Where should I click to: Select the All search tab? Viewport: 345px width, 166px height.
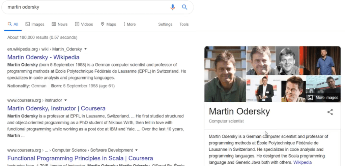[x=13, y=24]
